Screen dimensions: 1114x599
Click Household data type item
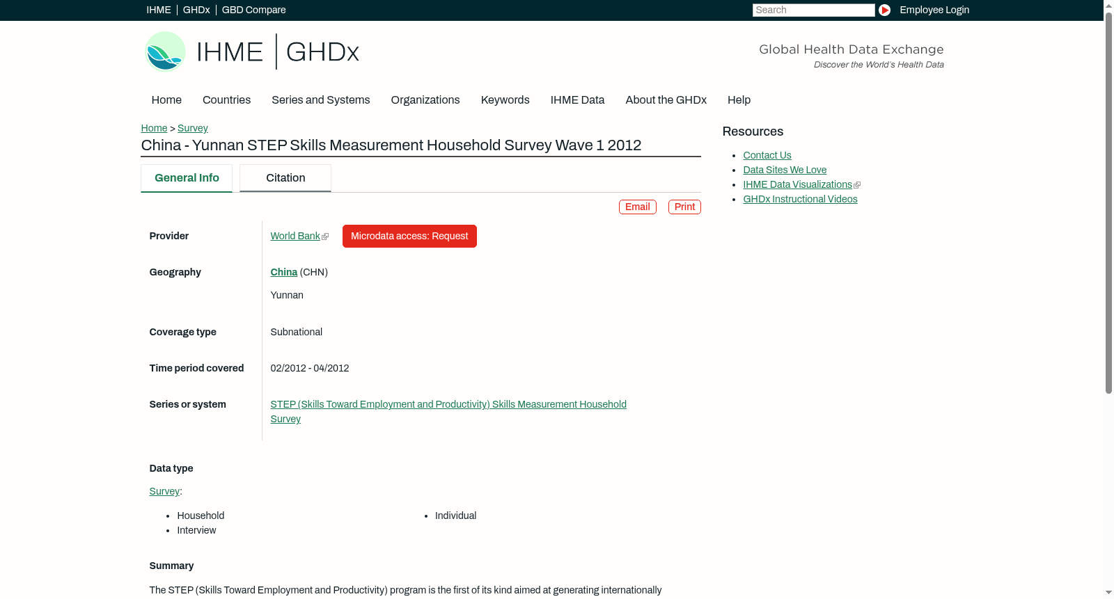201,516
